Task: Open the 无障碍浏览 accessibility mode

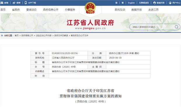Action: click(x=144, y=3)
